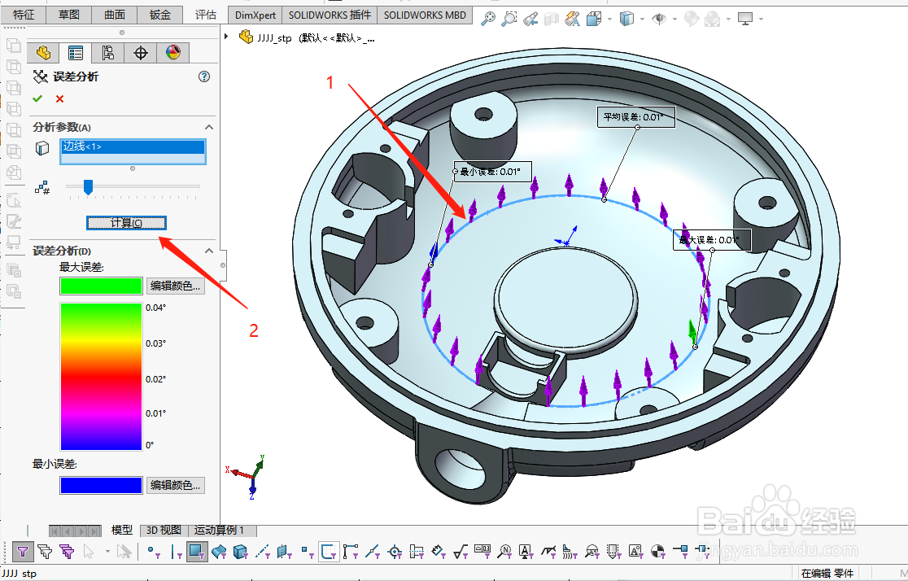Click the View Settings monitor icon
This screenshot has height=581, width=908.
click(745, 19)
